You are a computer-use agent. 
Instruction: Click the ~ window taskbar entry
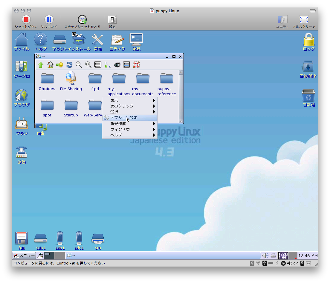pos(163,256)
